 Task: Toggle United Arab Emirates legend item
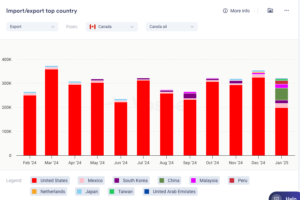tap(170, 192)
